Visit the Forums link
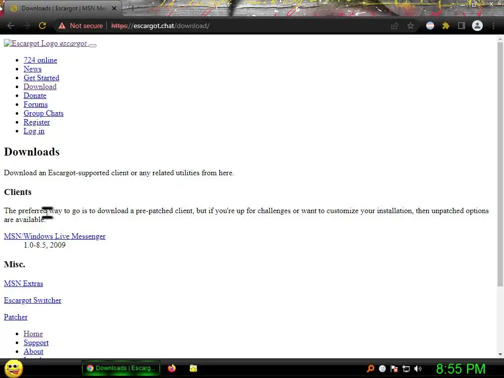This screenshot has height=378, width=504. (x=35, y=104)
